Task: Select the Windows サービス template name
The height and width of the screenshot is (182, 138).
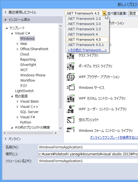Action: click(92, 87)
